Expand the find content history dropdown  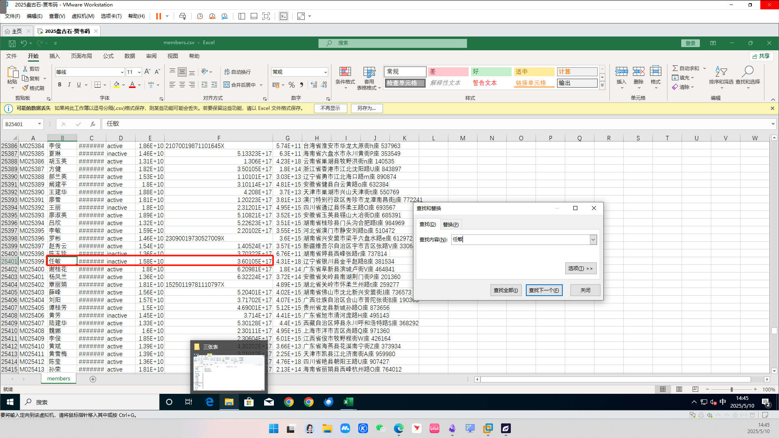(593, 240)
